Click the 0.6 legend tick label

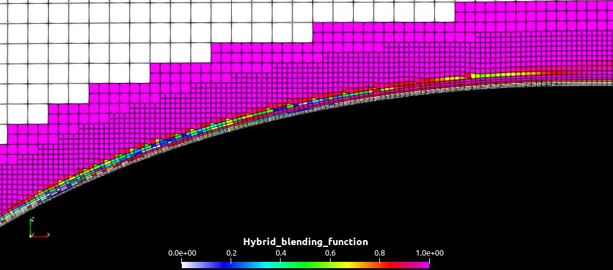click(330, 253)
